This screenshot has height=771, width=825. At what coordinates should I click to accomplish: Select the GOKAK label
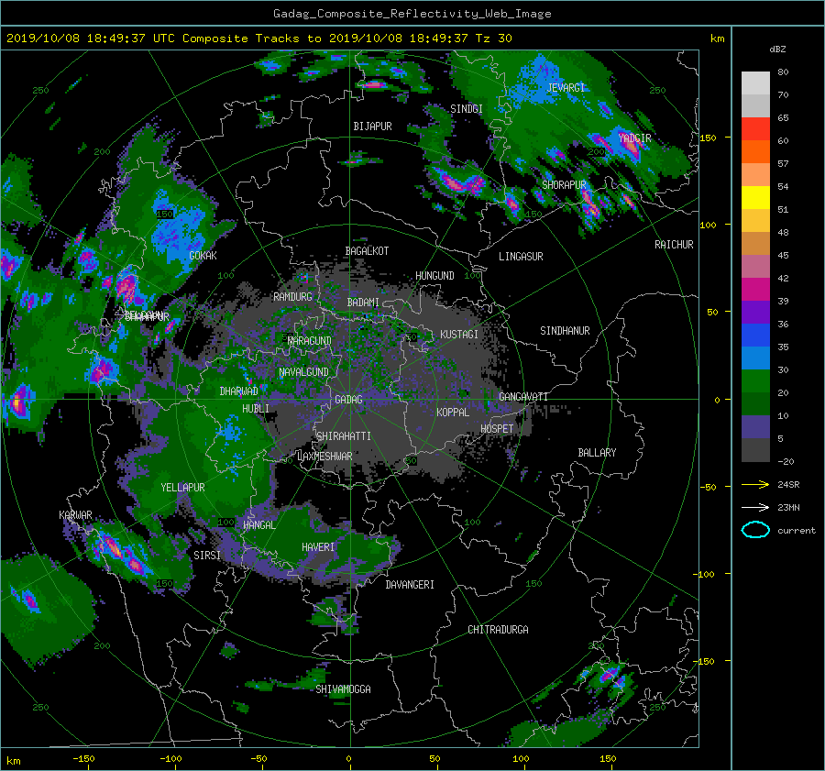click(x=203, y=256)
